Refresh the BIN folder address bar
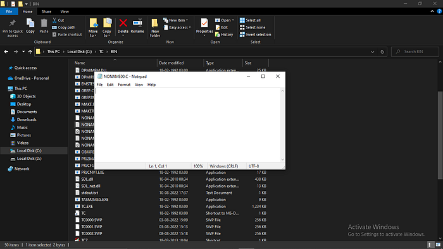Screen dimensions: 443x249 [382, 52]
